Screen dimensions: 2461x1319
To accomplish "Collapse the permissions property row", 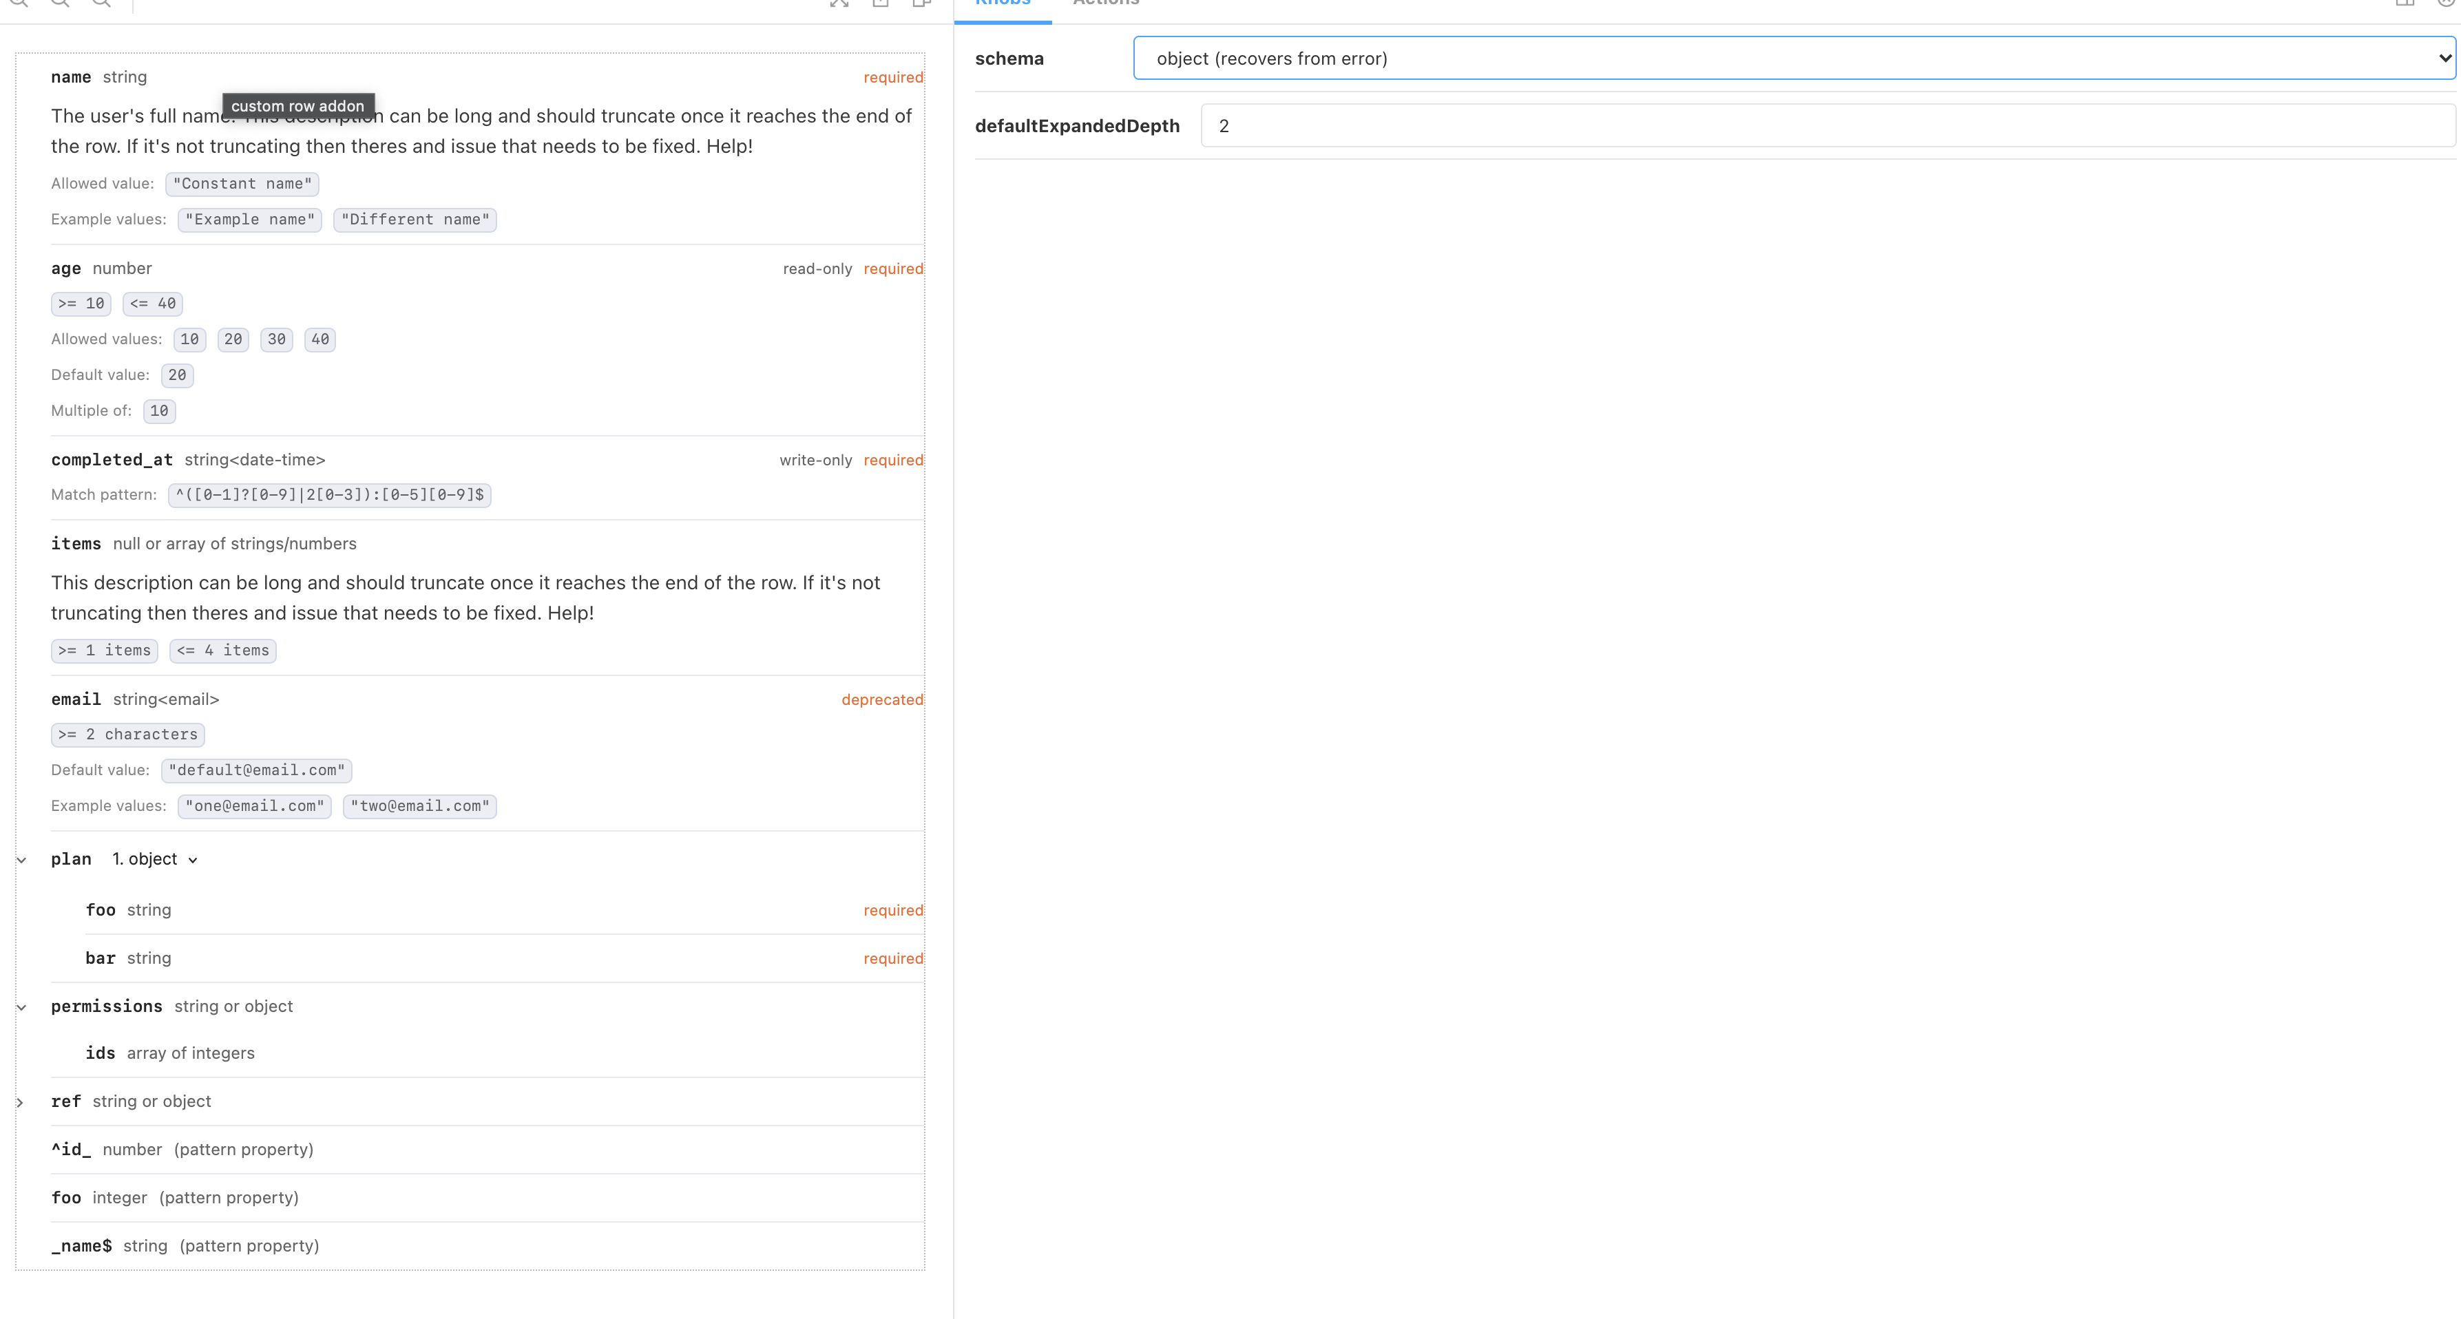I will [x=21, y=1008].
